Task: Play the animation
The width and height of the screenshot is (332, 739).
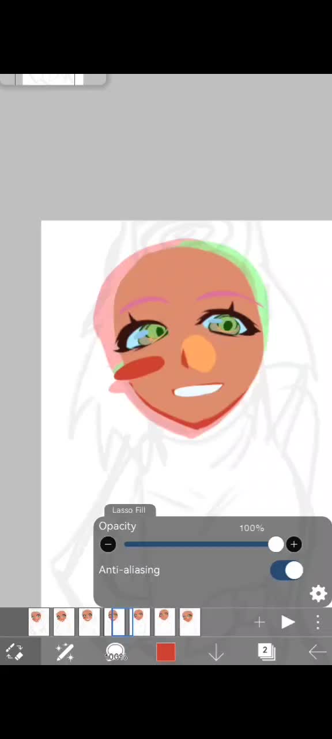Action: point(288,622)
